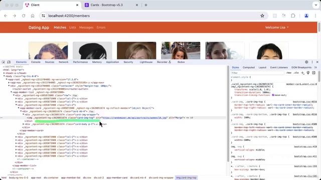Click the address bar URL
Image resolution: width=321 pixels, height=180 pixels.
69,15
